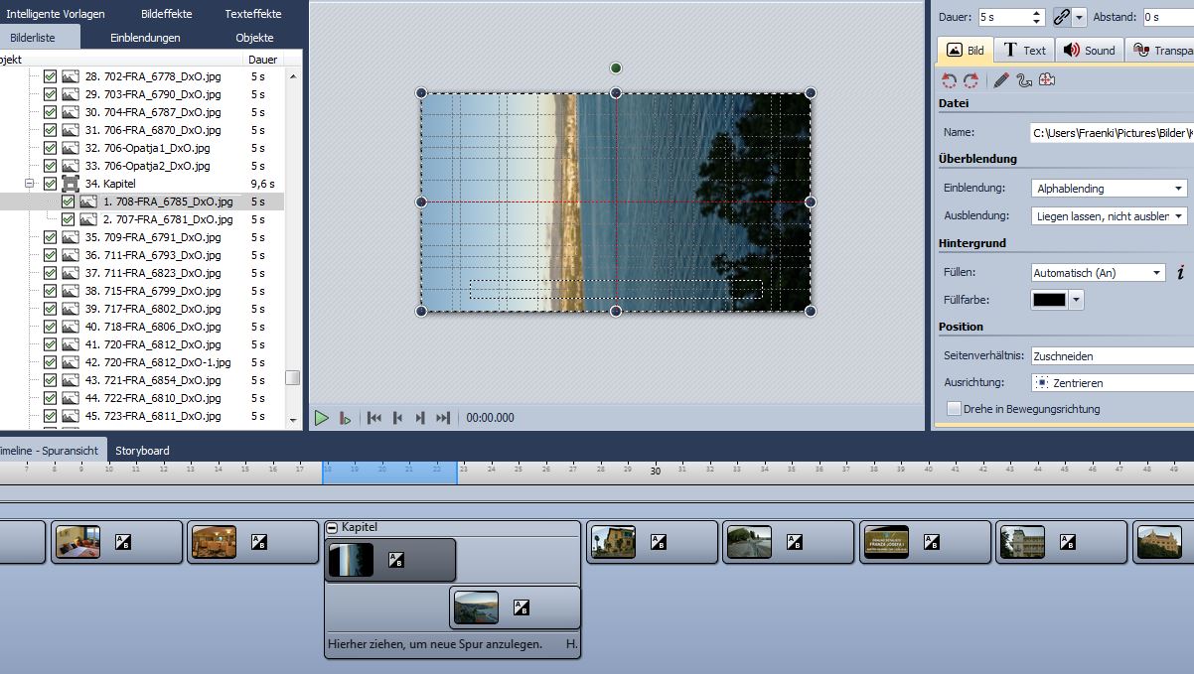Rotate image counterclockwise
The width and height of the screenshot is (1194, 674).
tap(950, 80)
